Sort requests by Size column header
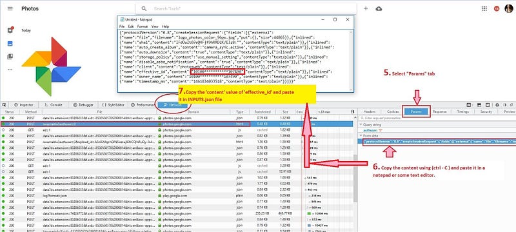 tap(285, 112)
